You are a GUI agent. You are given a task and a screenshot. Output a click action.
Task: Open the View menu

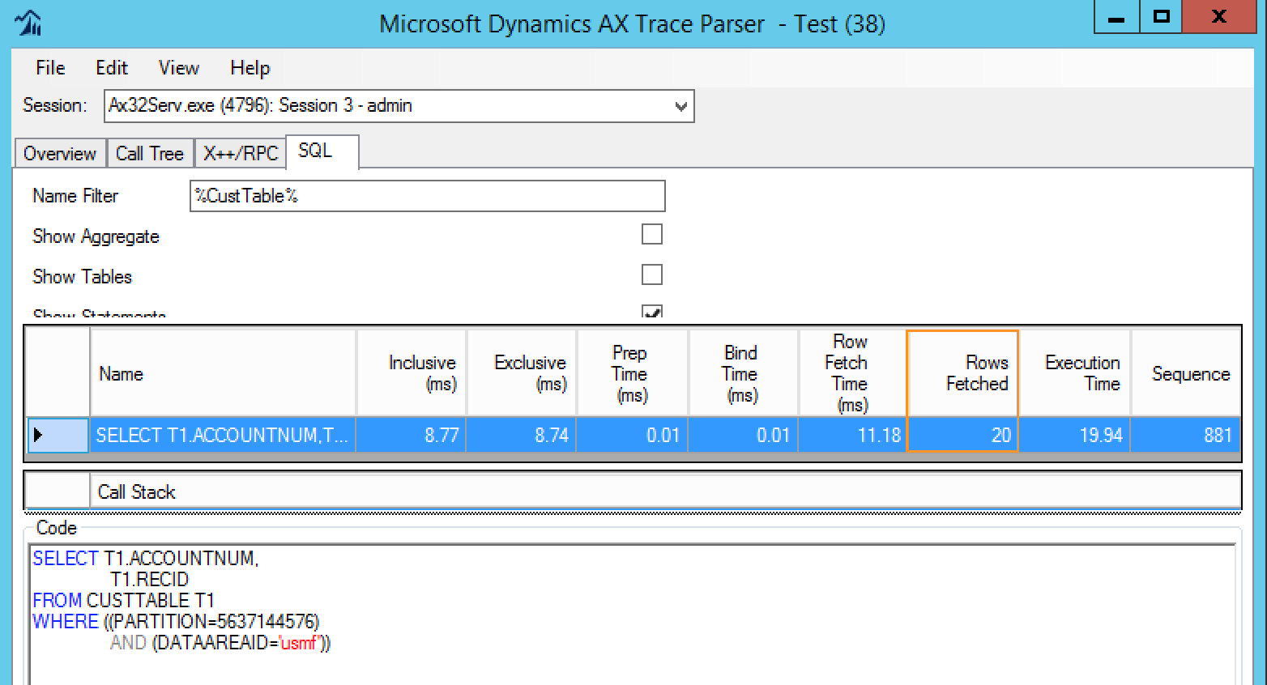tap(179, 68)
